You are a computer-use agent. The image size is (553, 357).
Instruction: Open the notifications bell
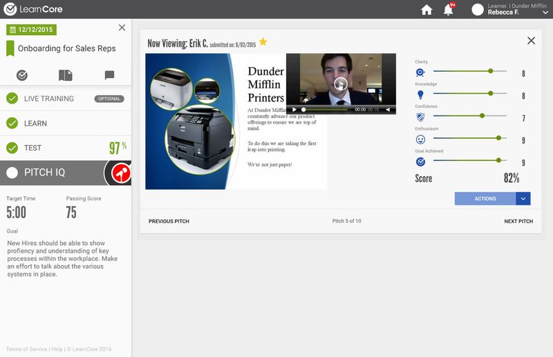(448, 10)
